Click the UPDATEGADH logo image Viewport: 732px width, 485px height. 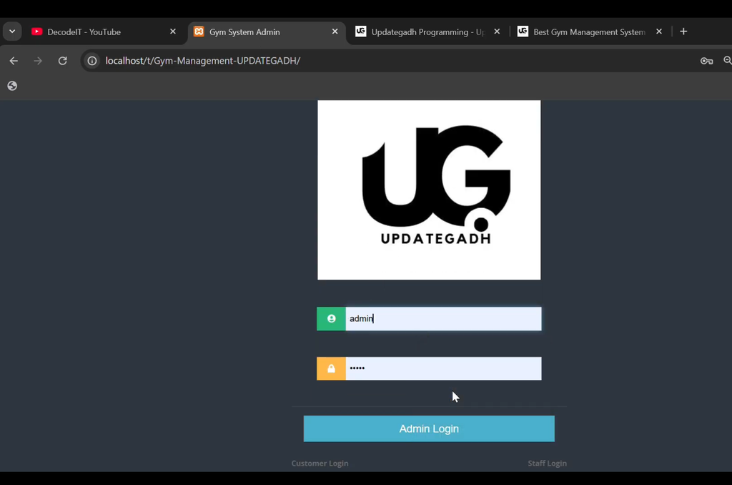click(x=429, y=190)
